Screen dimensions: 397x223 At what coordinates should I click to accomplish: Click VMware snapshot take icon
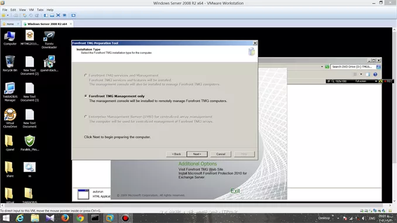pyautogui.click(x=25, y=15)
